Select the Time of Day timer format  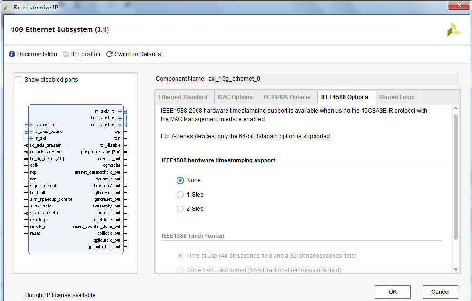coord(180,256)
